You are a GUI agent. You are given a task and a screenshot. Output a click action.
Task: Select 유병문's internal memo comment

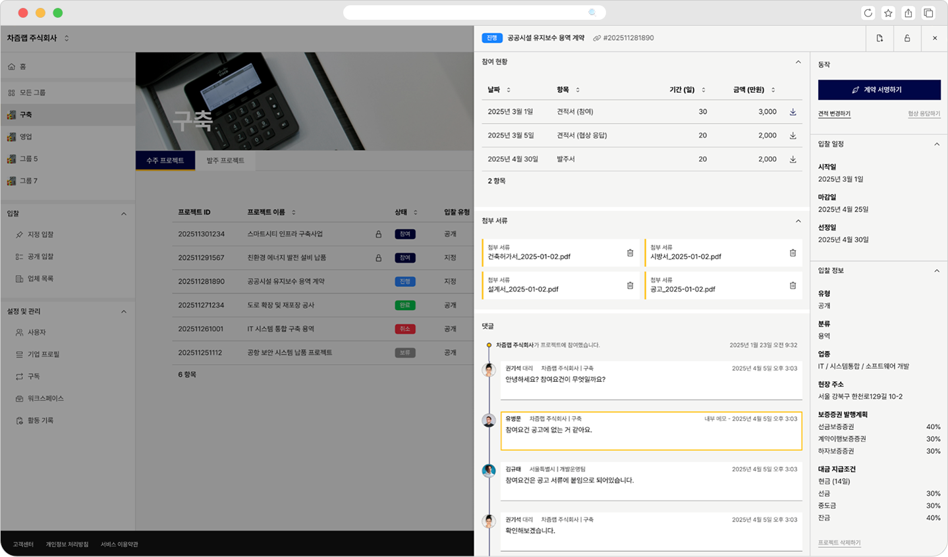point(651,431)
